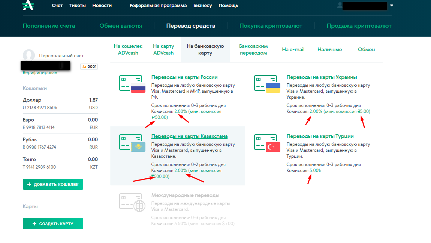Screen dimensions: 431x243
Task: Select the Рубль wallet row
Action: click(x=60, y=143)
